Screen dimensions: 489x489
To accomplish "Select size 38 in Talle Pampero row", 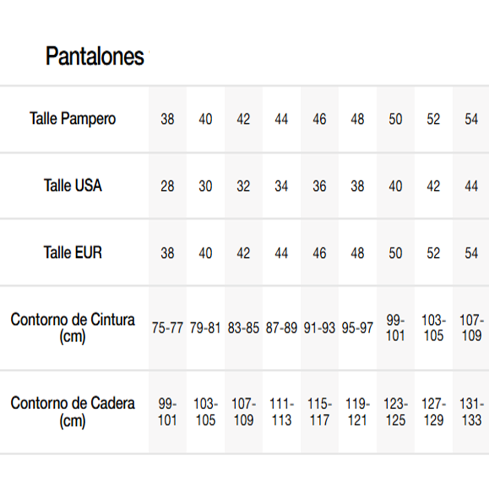I will [x=167, y=119].
